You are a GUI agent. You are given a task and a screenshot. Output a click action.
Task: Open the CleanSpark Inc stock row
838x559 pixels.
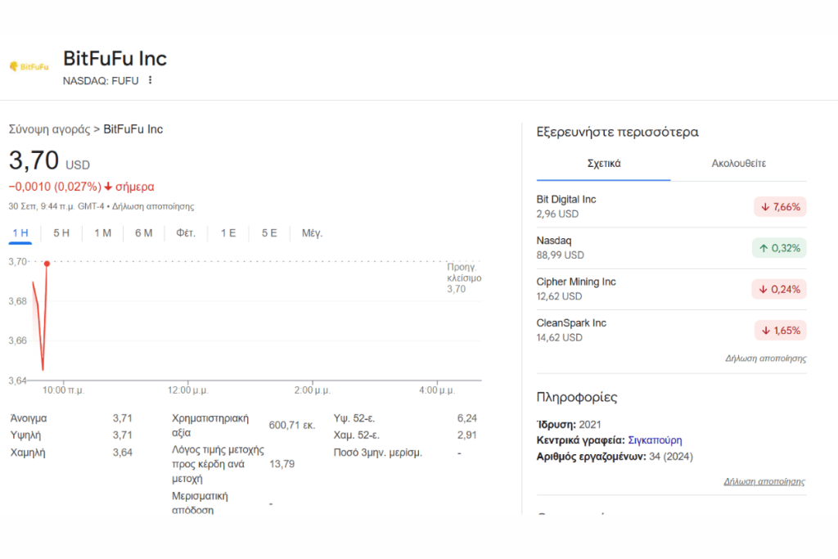click(x=671, y=330)
